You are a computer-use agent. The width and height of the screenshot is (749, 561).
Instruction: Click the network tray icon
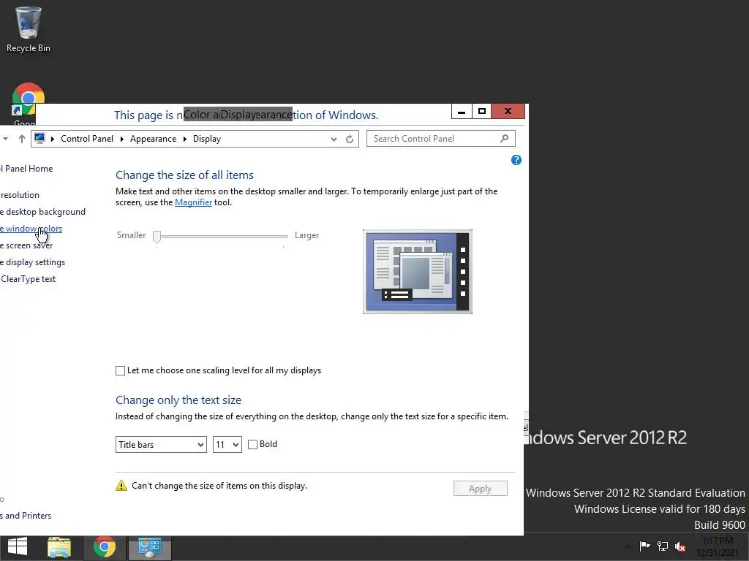663,546
